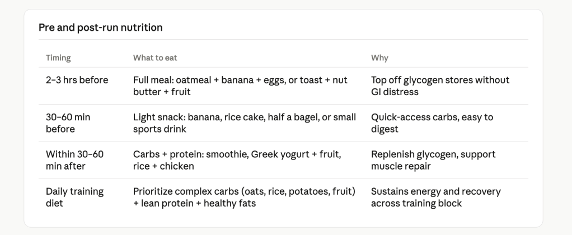Select the "Why" column header

pyautogui.click(x=379, y=58)
